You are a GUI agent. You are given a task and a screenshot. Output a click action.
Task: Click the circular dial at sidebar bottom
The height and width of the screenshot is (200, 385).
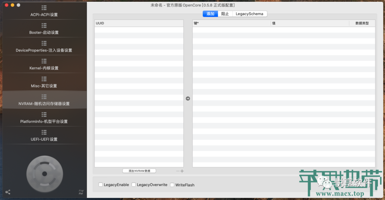[45, 174]
